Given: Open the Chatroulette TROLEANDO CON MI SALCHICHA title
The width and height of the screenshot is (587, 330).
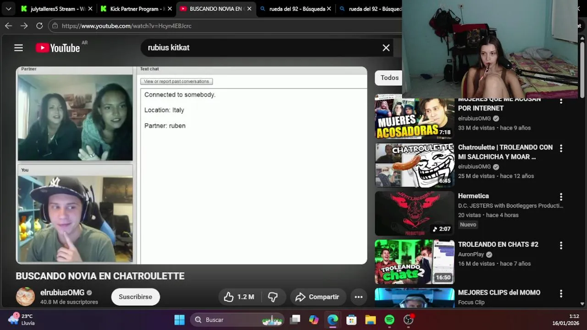Looking at the screenshot, I should 505,152.
